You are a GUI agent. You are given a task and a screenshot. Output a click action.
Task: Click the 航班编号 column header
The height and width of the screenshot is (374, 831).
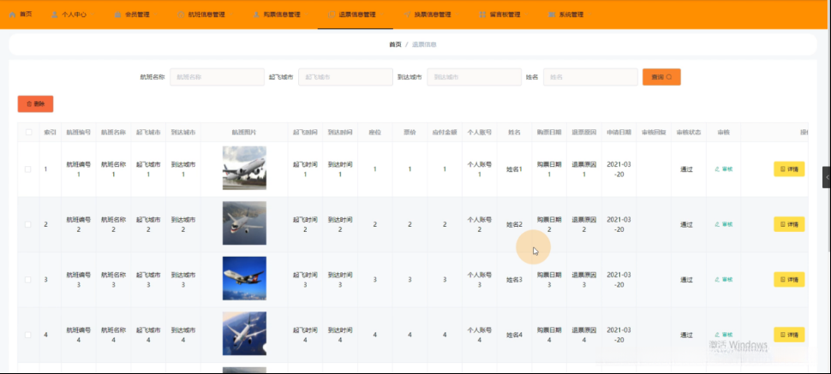point(79,133)
